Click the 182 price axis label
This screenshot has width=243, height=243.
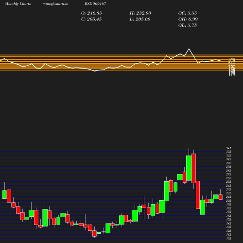click(228, 208)
